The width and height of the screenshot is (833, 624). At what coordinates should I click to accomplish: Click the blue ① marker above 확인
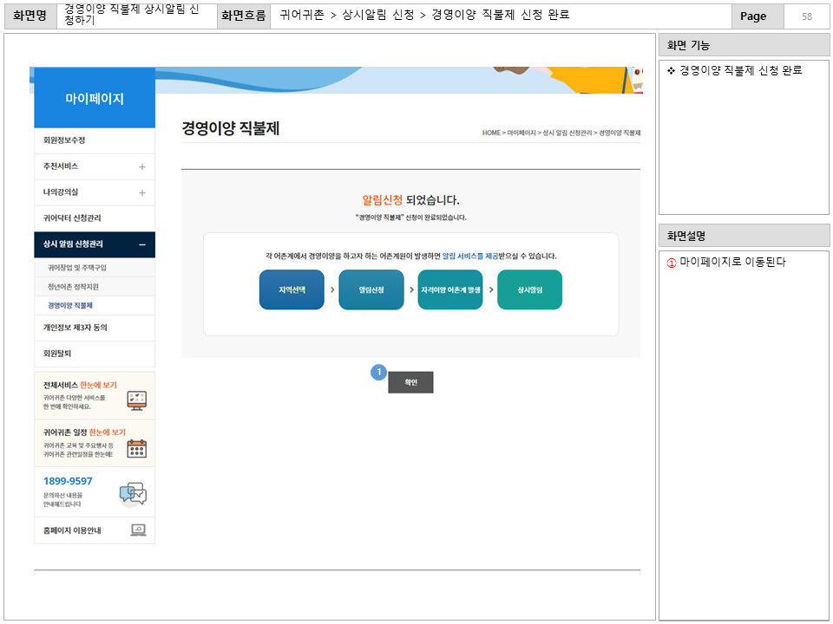[x=377, y=371]
